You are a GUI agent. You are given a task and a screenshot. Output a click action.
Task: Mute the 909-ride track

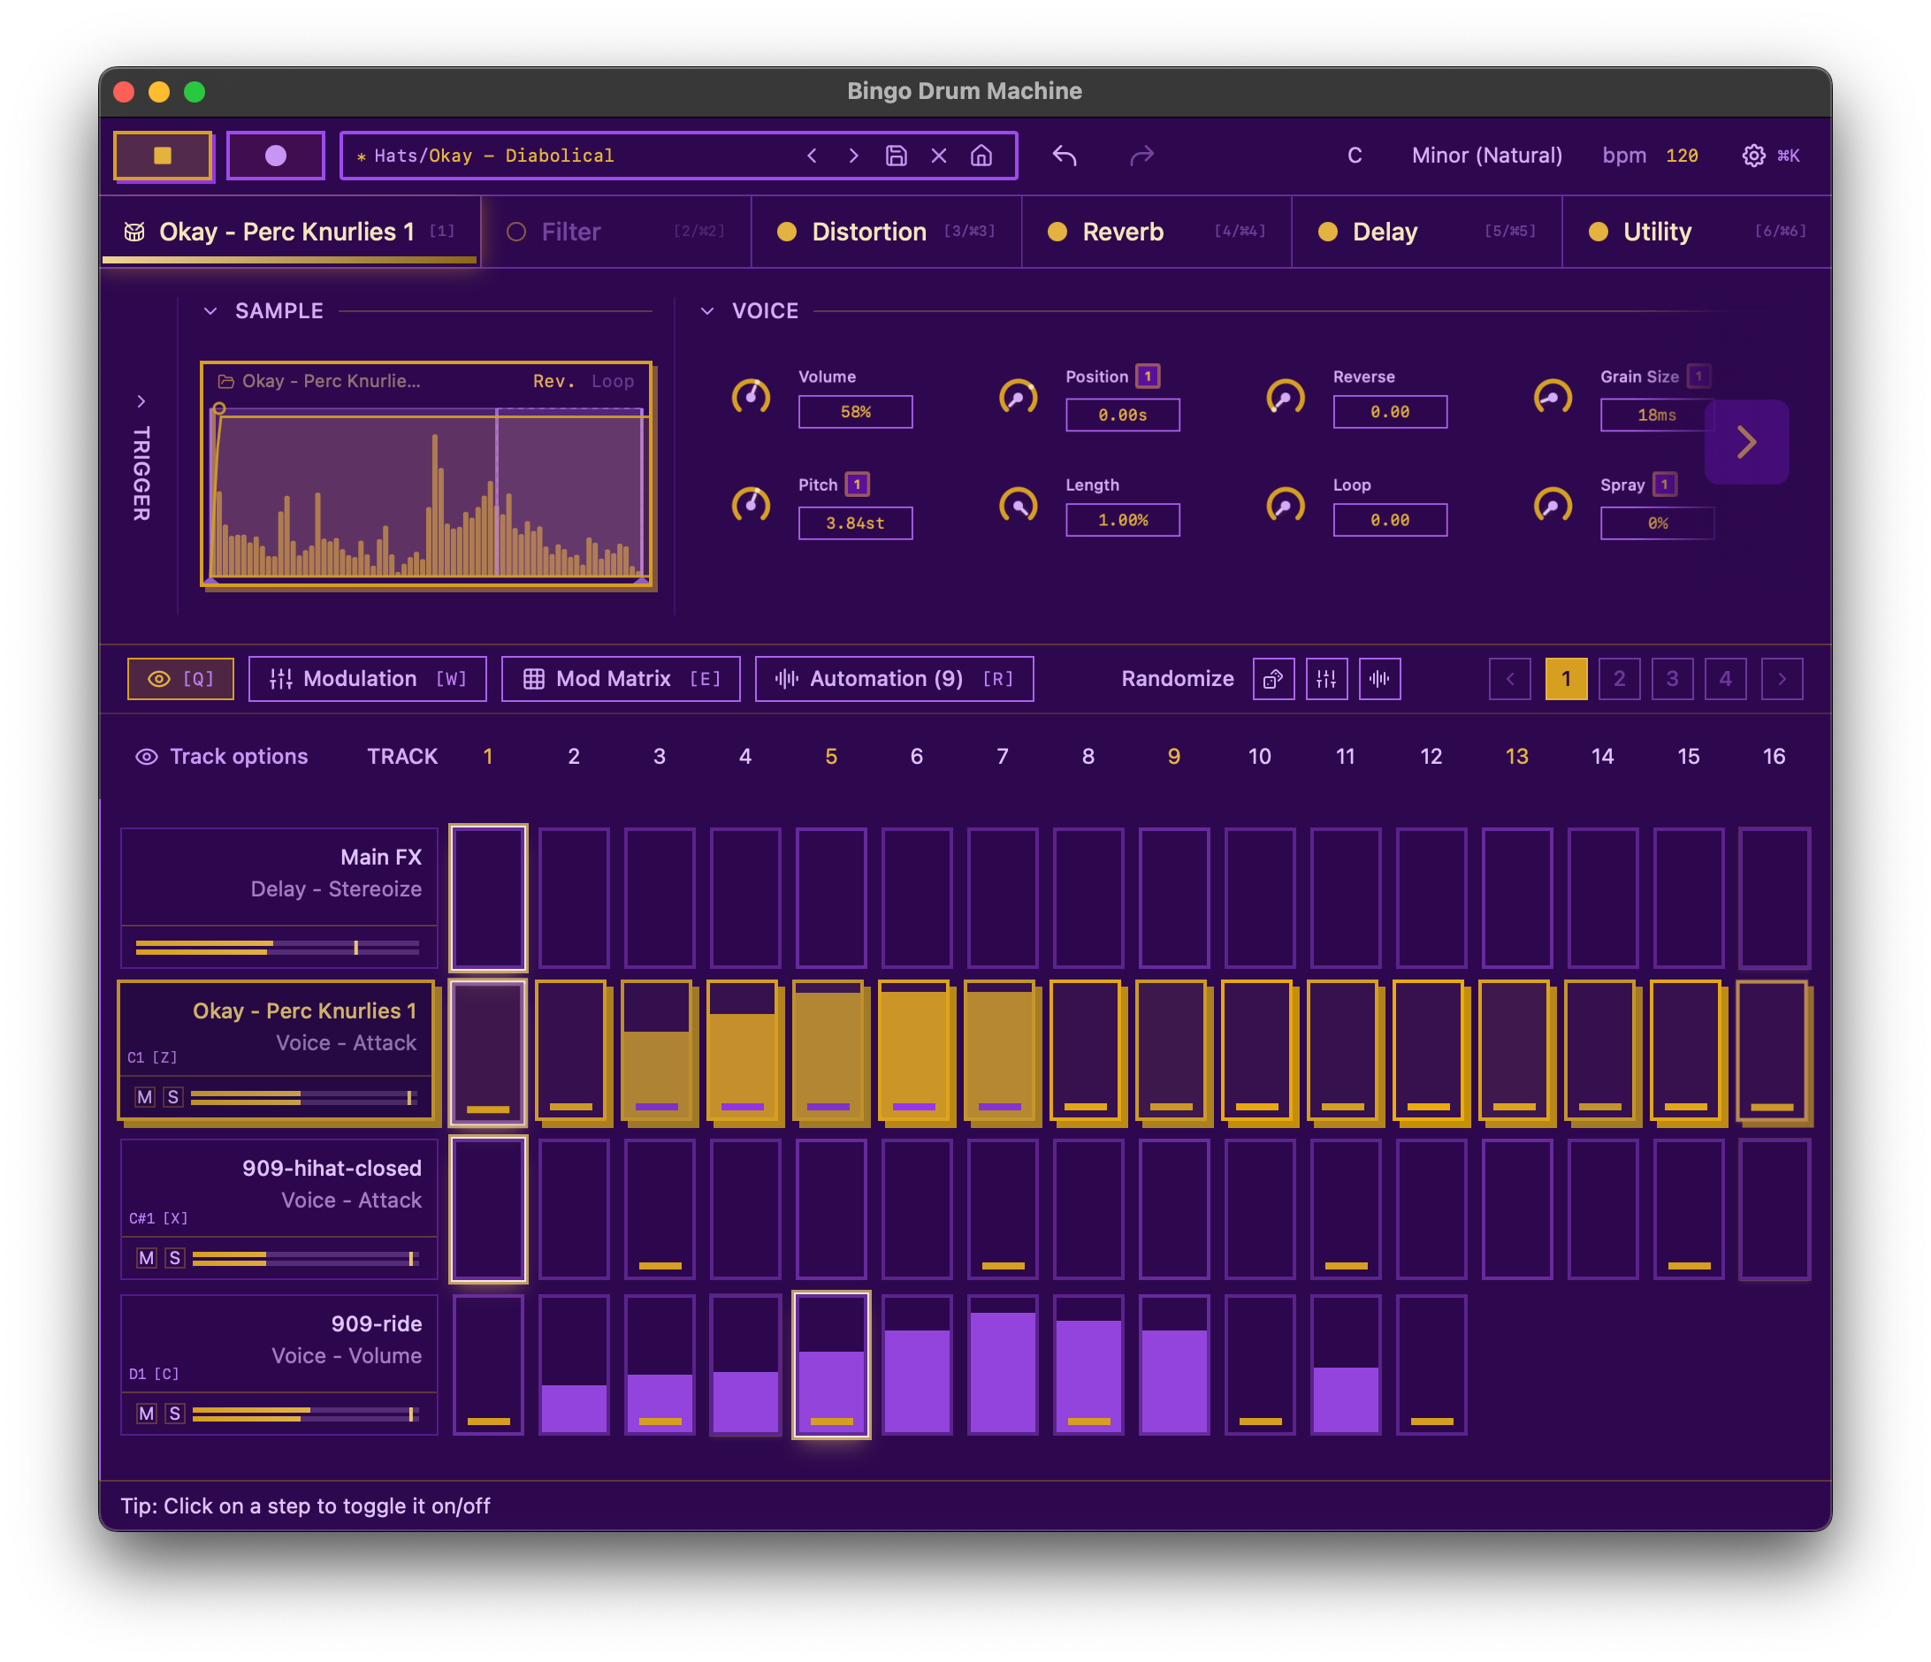pos(145,1414)
